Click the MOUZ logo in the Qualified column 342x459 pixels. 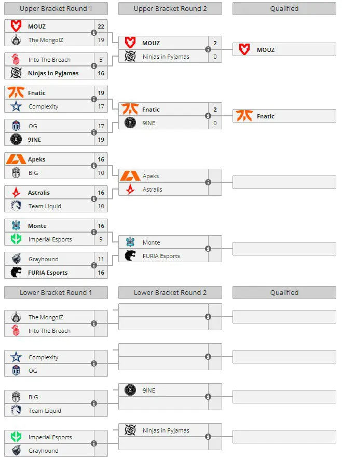click(244, 50)
